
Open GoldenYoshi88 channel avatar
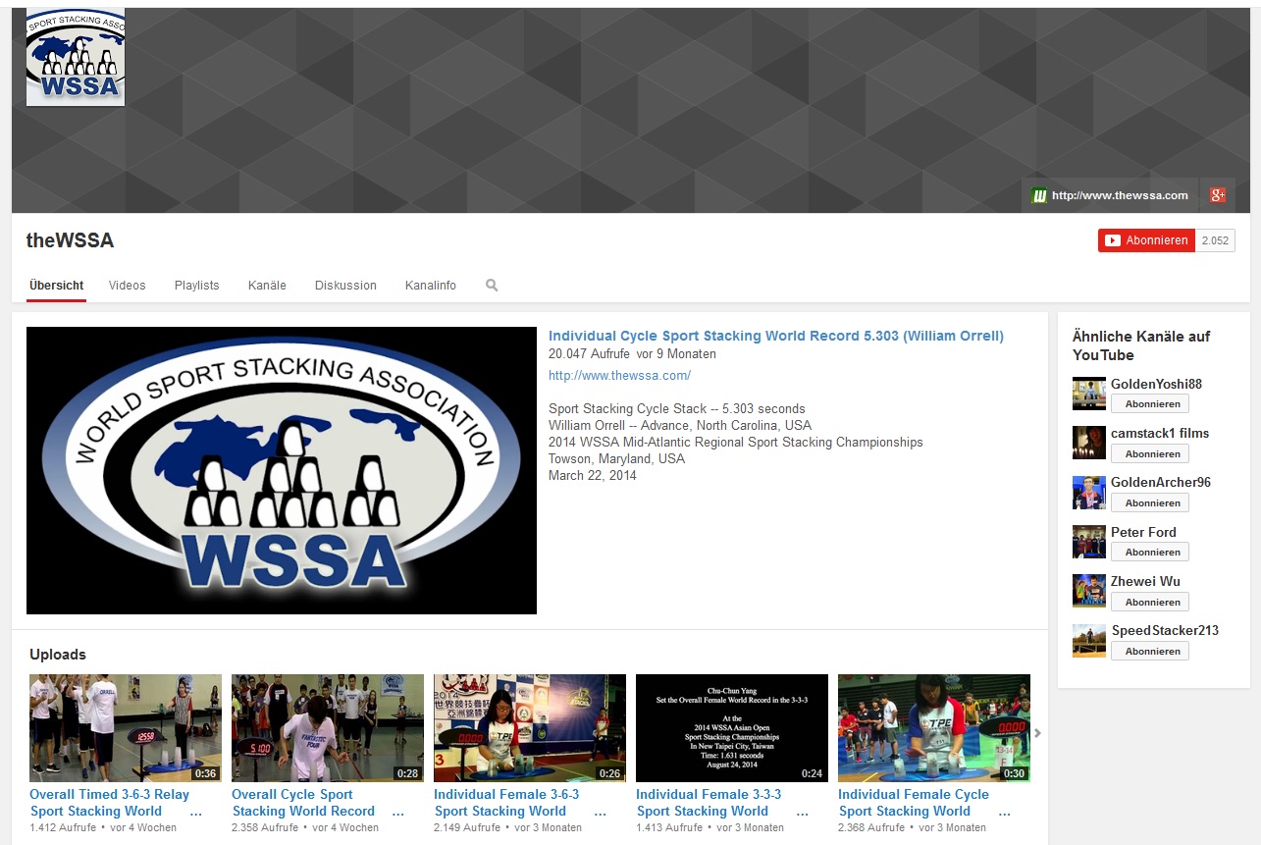point(1088,394)
